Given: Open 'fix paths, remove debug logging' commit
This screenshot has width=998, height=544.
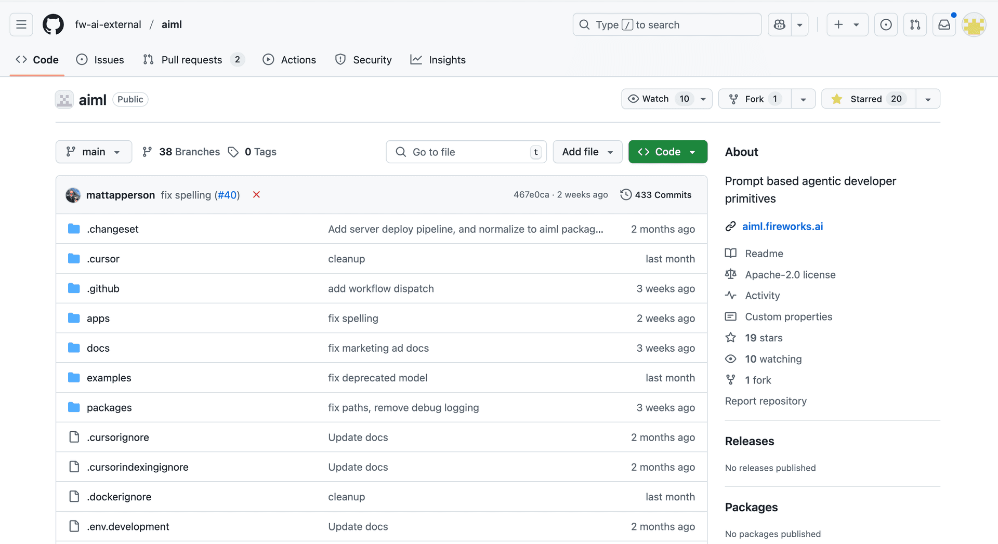Looking at the screenshot, I should click(403, 408).
